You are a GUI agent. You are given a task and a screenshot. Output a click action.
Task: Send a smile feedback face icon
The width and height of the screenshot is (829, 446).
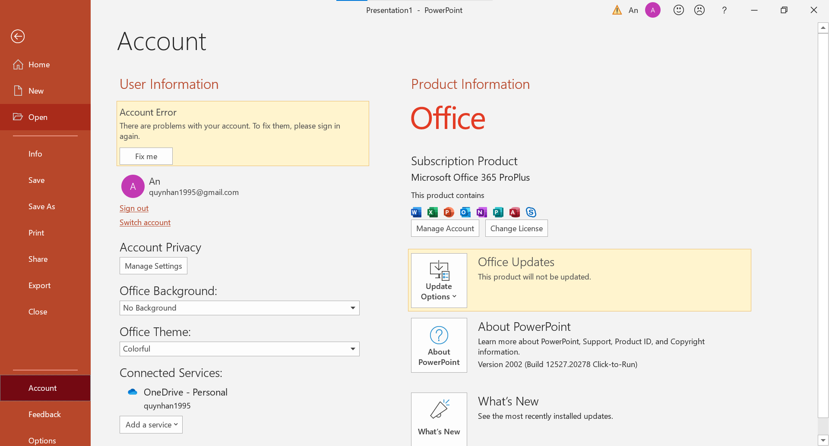click(679, 10)
